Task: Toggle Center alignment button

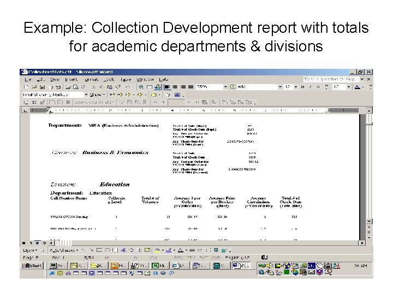Action: 175,87
